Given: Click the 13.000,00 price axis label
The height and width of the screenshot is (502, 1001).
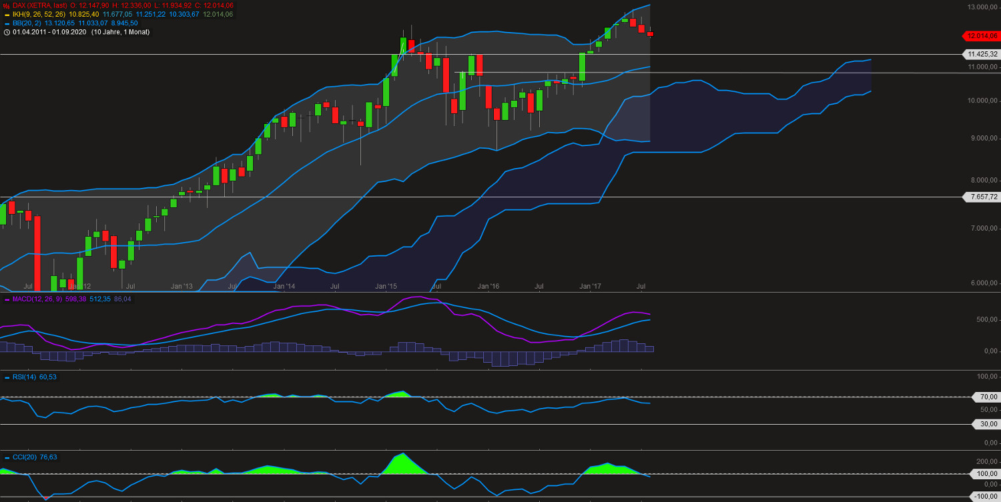Looking at the screenshot, I should coord(982,7).
